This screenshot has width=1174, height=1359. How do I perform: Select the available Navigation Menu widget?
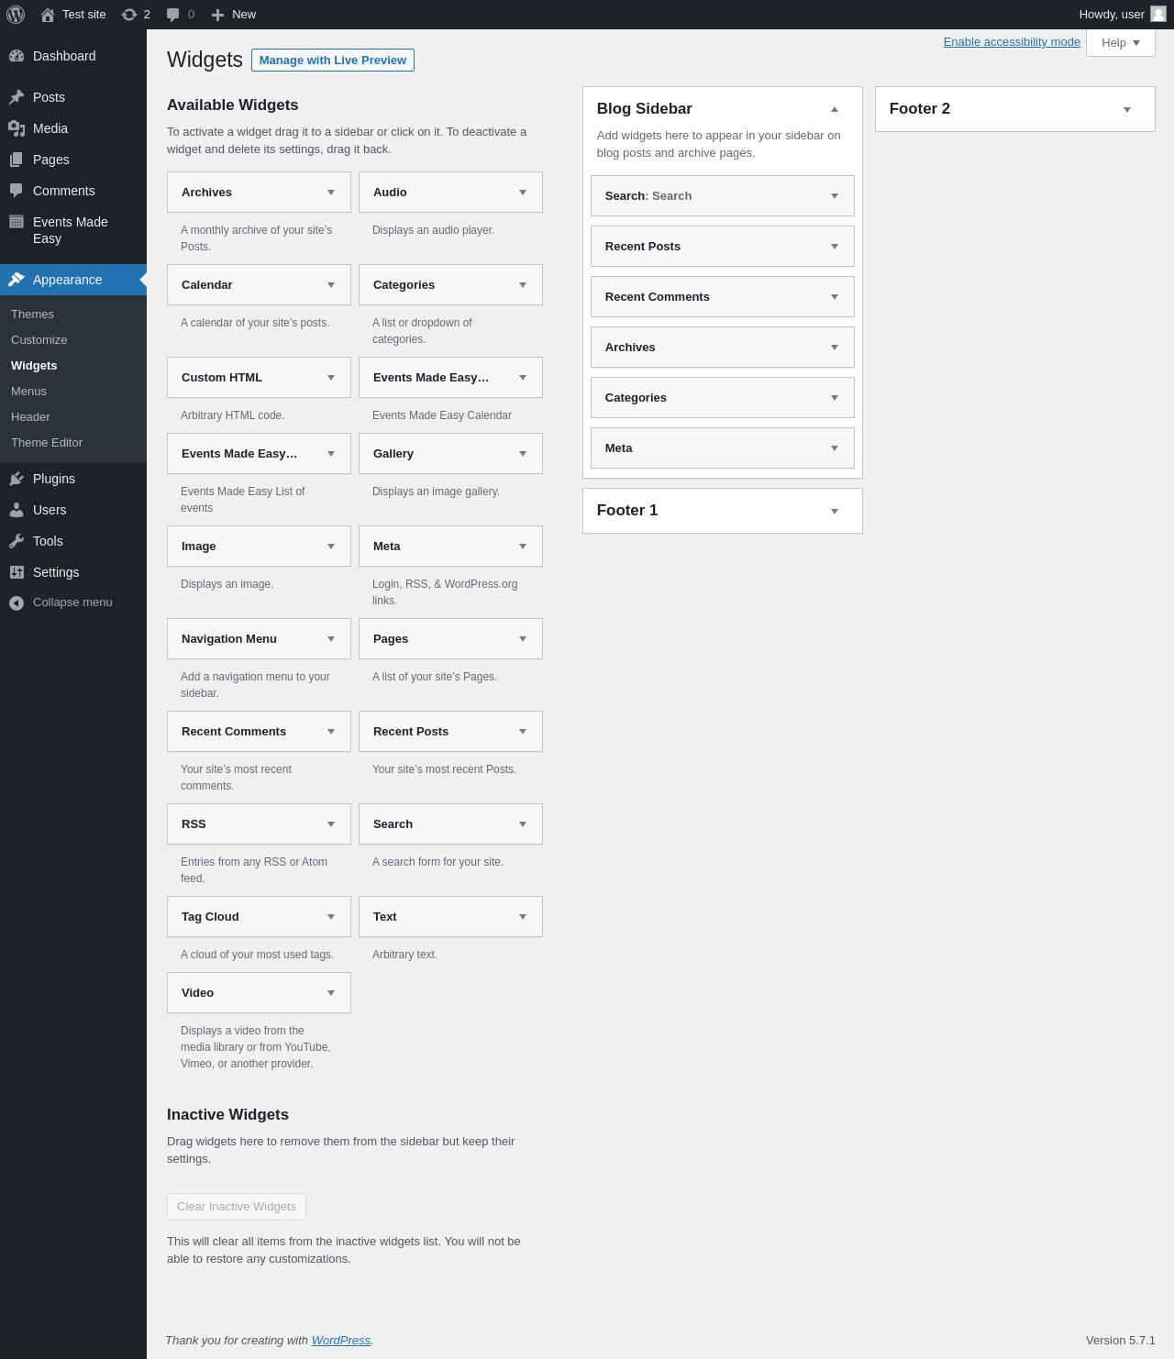[259, 639]
